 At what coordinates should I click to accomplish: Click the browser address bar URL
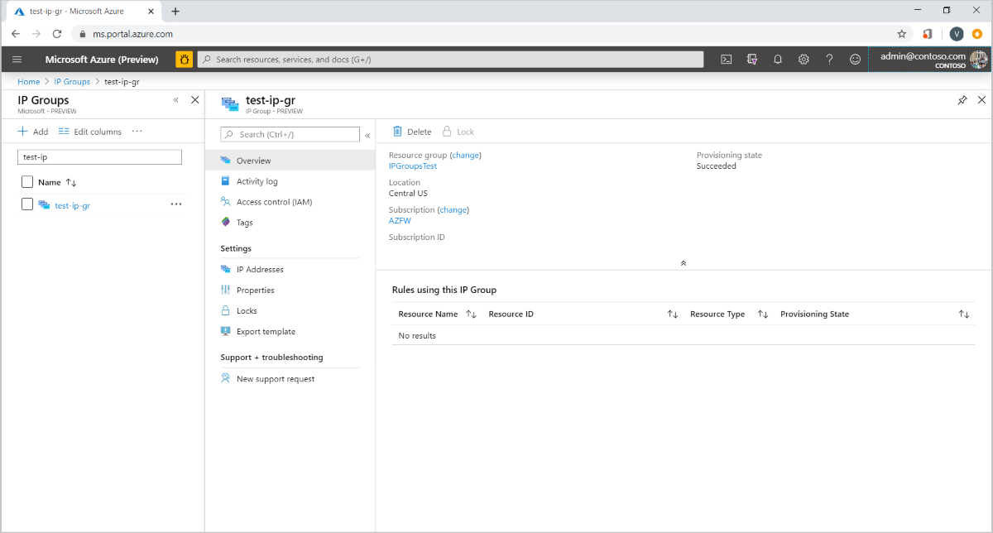(x=132, y=34)
